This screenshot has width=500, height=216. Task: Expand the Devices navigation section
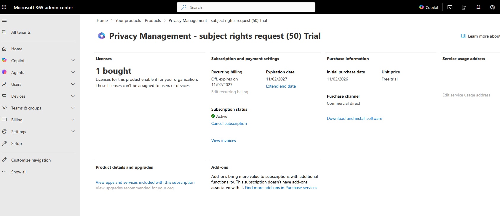73,96
